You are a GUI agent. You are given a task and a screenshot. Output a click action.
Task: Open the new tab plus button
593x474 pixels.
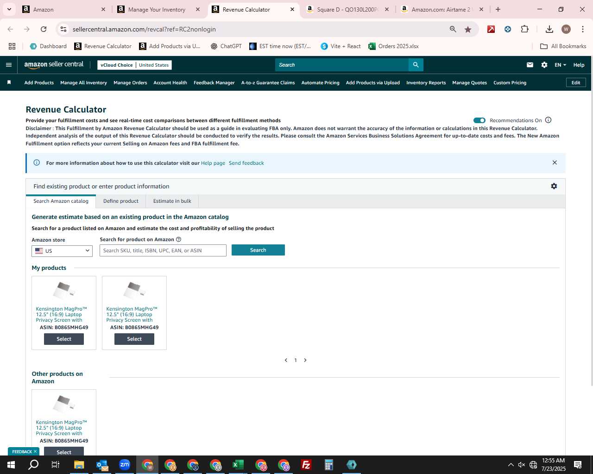498,9
